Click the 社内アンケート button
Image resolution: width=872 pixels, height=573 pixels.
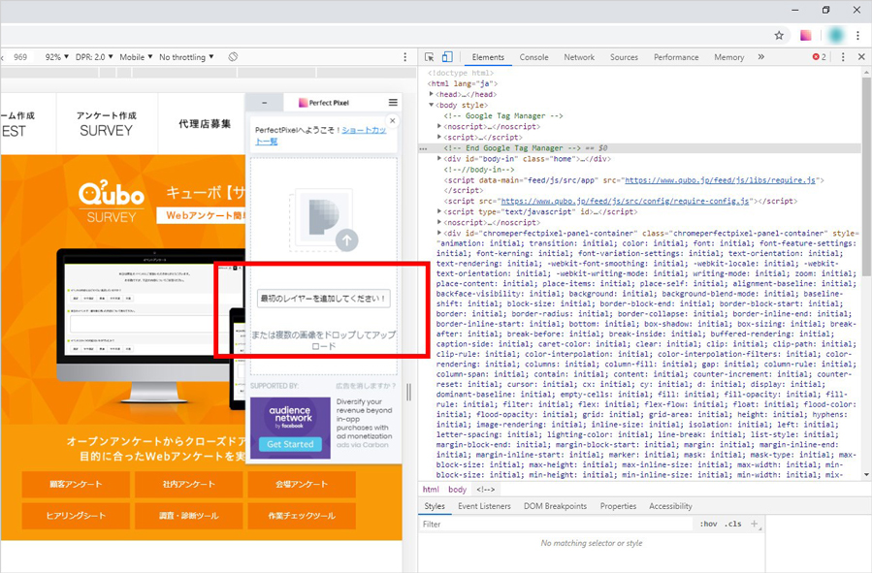point(189,485)
